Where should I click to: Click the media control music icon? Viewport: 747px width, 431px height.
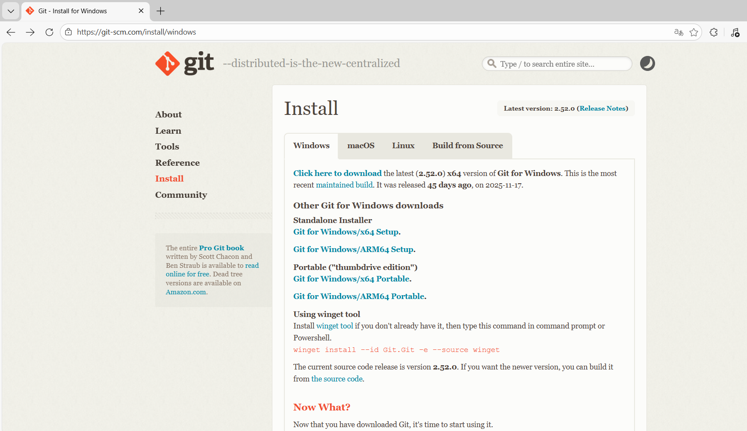tap(735, 32)
